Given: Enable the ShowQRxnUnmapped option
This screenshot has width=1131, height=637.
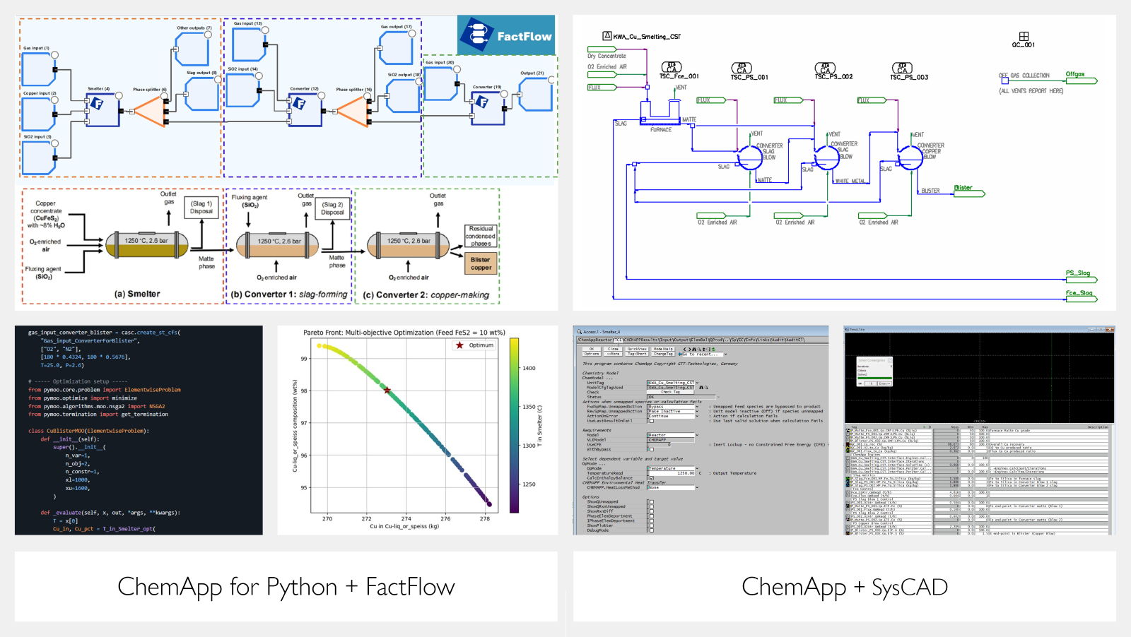Looking at the screenshot, I should coord(652,506).
